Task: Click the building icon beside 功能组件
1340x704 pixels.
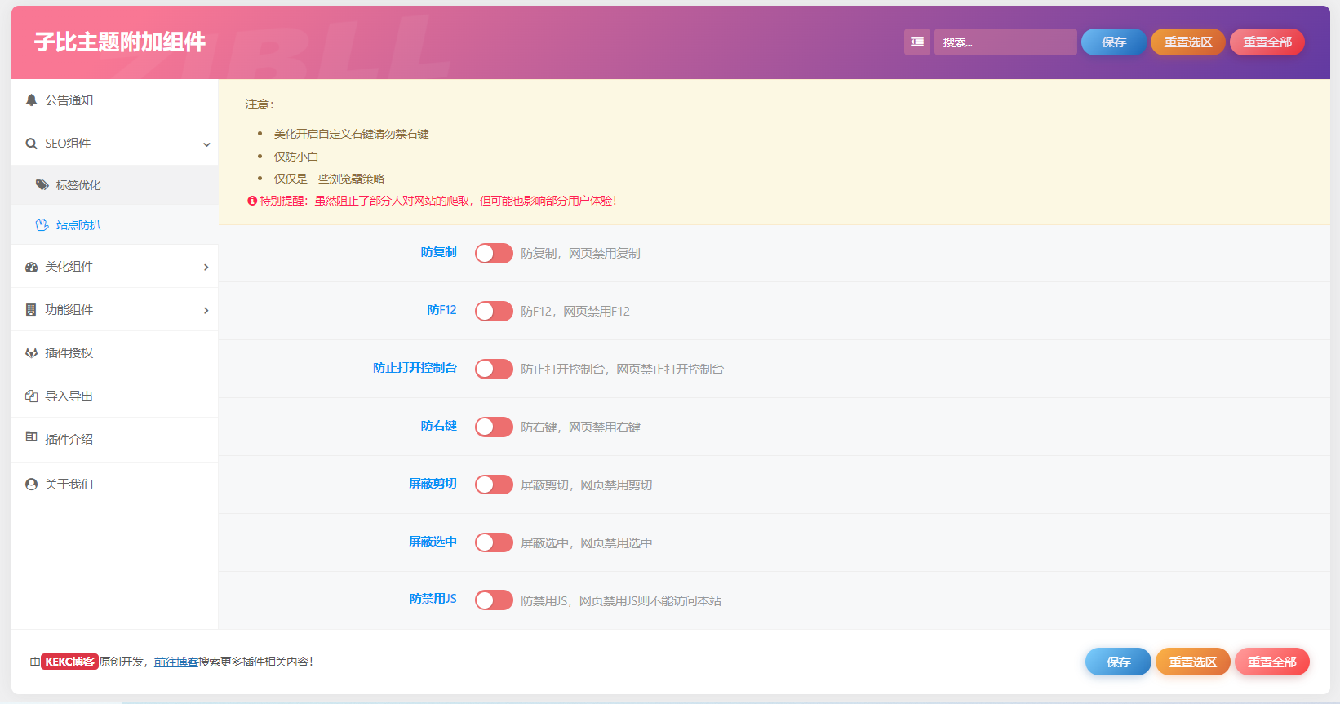Action: pos(31,310)
